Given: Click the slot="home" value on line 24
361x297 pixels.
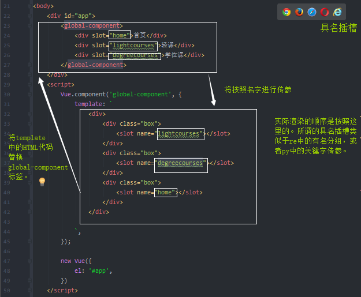Looking at the screenshot, I should click(120, 35).
